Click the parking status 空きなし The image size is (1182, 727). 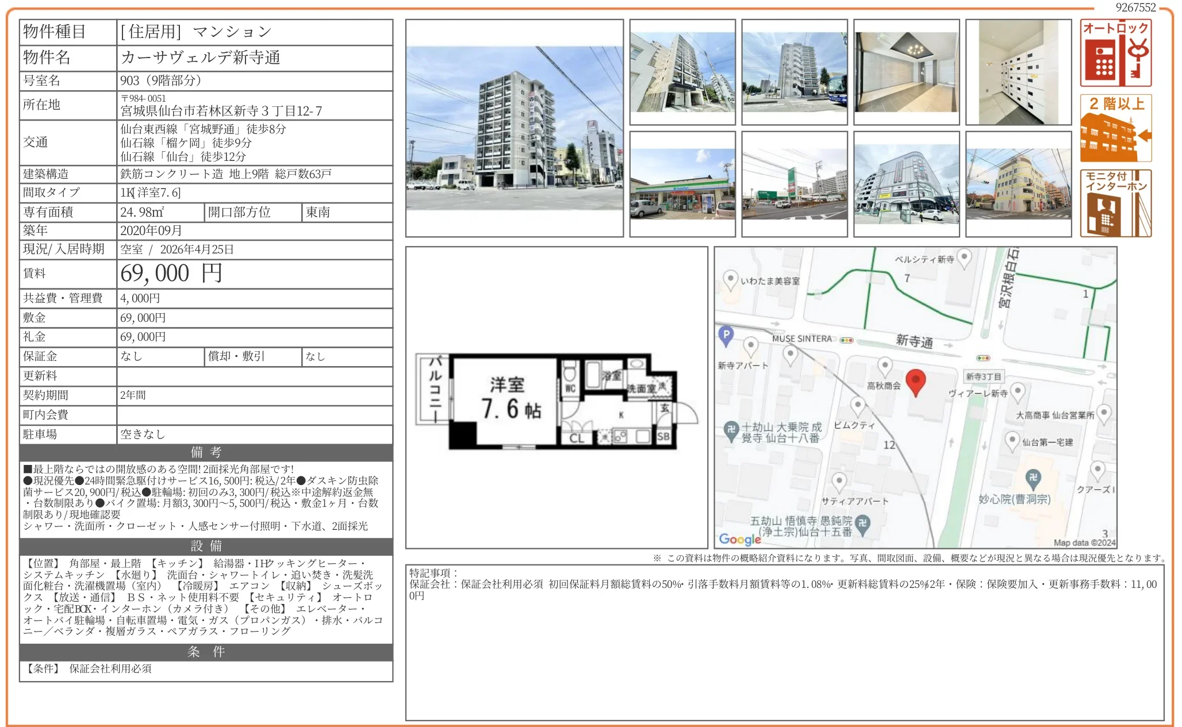coord(143,434)
